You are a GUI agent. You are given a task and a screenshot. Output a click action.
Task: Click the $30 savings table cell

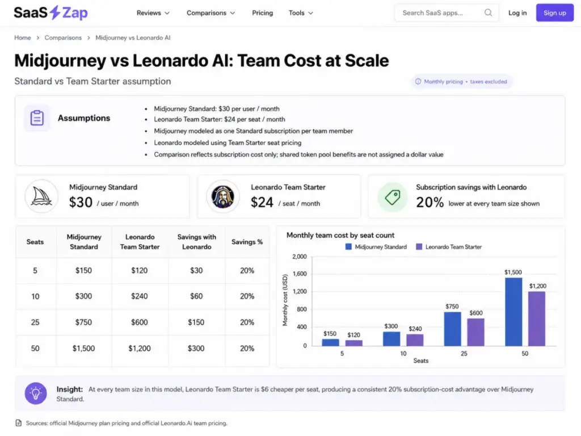196,271
